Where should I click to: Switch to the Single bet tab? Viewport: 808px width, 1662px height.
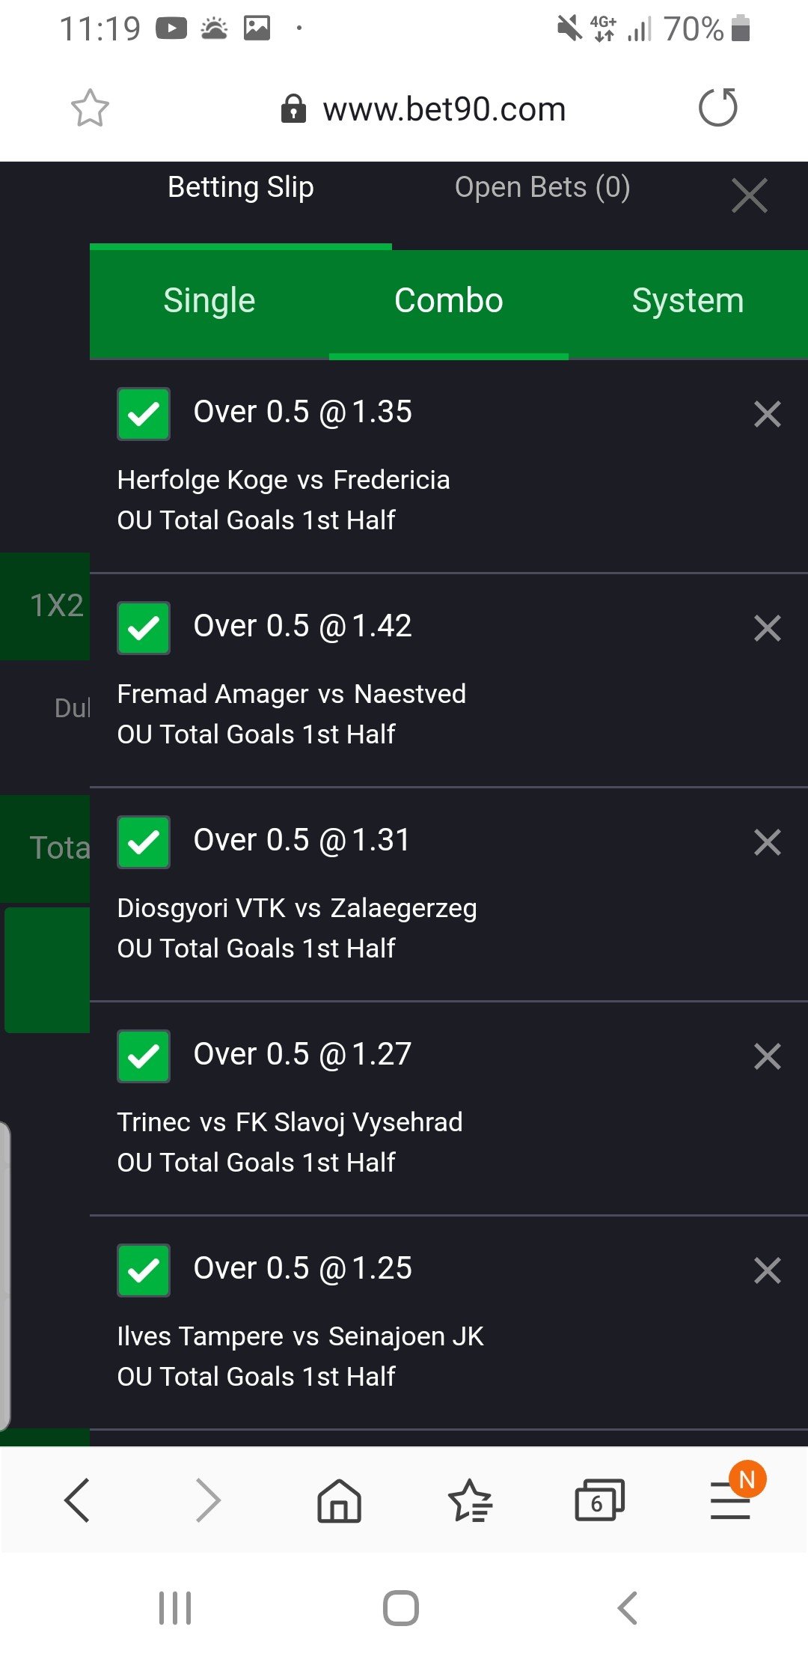point(209,301)
